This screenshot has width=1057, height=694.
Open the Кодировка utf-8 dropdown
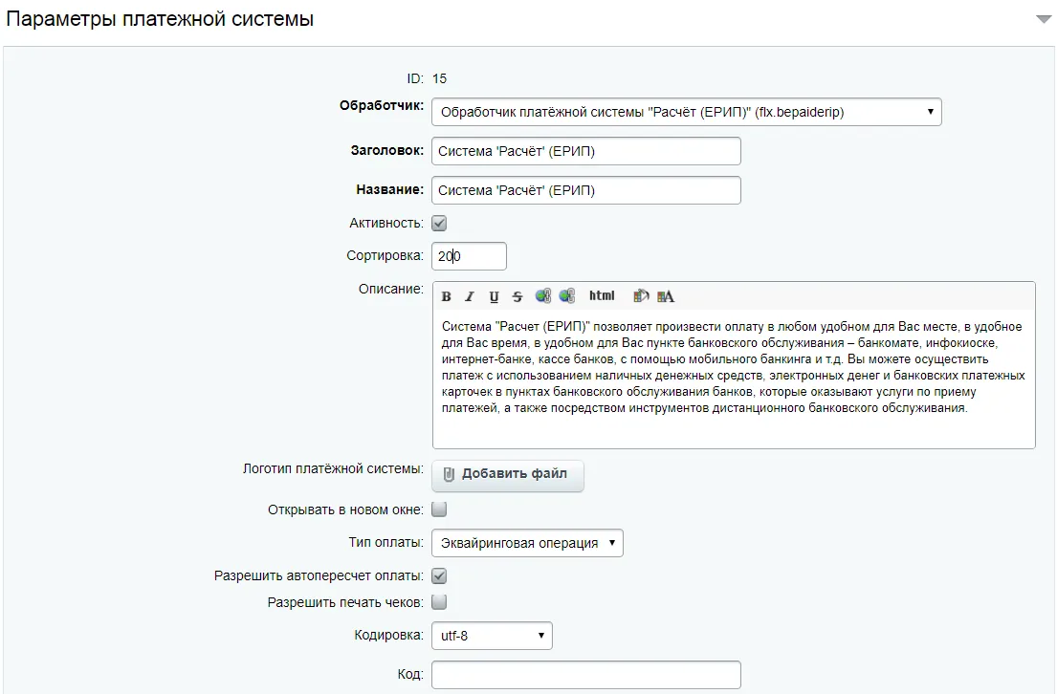[492, 636]
